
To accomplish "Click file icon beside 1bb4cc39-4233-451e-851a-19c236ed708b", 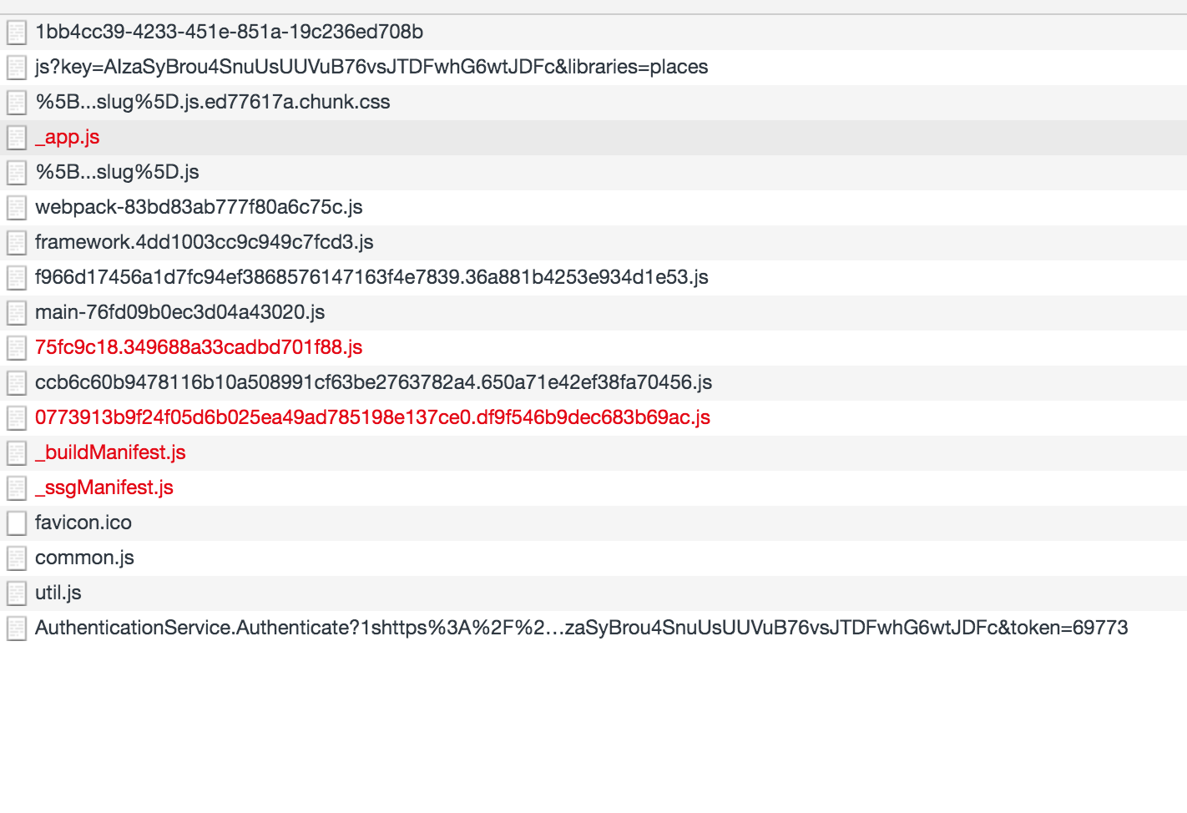I will click(17, 33).
